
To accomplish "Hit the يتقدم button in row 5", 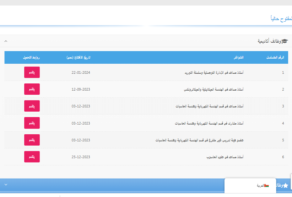I will pyautogui.click(x=32, y=140).
